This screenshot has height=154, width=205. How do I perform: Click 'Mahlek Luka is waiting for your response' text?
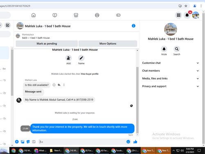click(x=75, y=113)
